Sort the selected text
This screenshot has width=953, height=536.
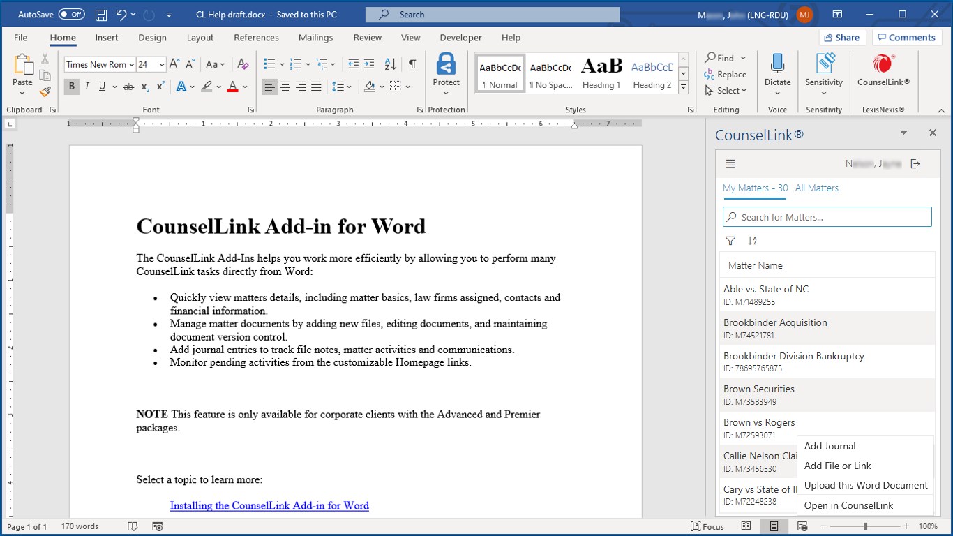391,64
